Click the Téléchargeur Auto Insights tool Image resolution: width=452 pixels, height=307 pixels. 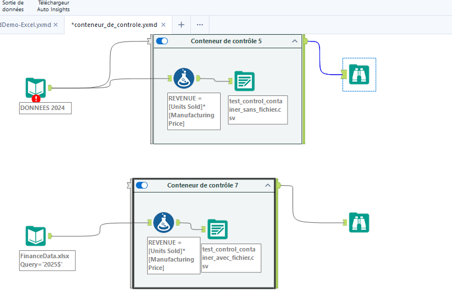53,6
